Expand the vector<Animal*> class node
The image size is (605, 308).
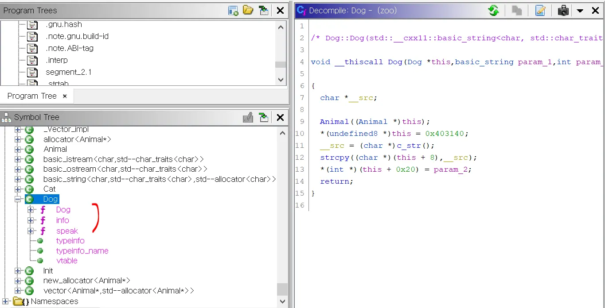click(x=18, y=291)
